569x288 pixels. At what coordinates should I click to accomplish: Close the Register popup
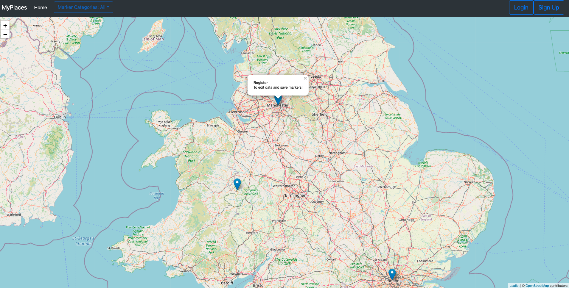(x=305, y=78)
